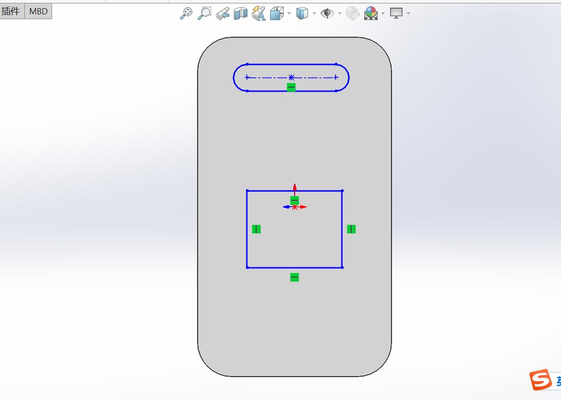This screenshot has height=400, width=561.
Task: Select the slot's top straight line
Action: pos(291,64)
